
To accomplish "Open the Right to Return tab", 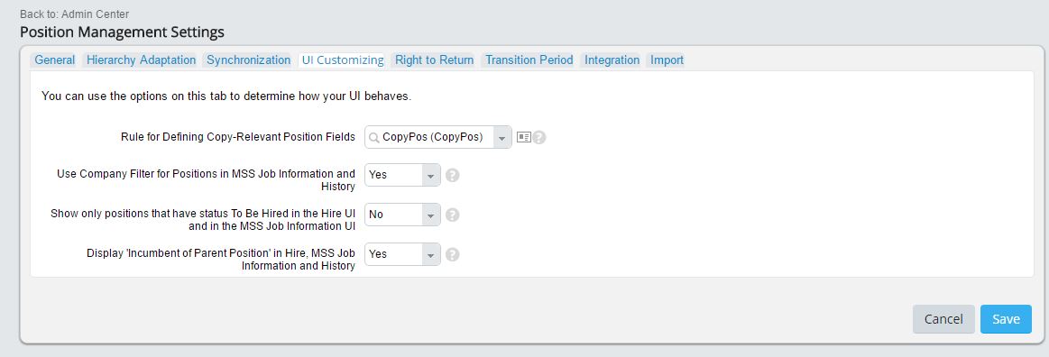I will tap(434, 60).
